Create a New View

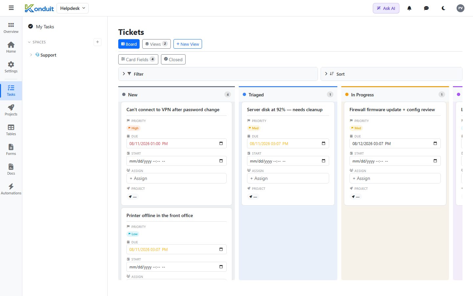click(x=188, y=44)
